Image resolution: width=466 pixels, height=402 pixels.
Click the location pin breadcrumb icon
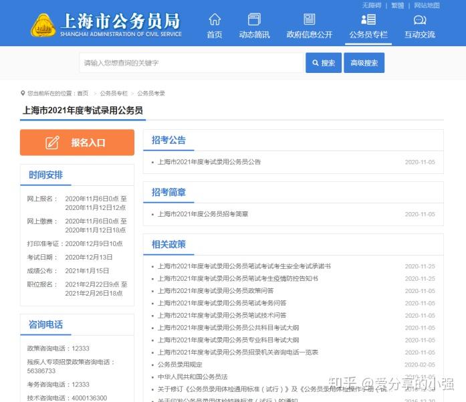pos(23,94)
